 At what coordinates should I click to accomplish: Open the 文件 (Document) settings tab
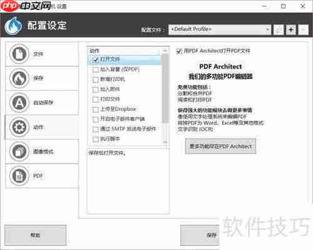42,54
